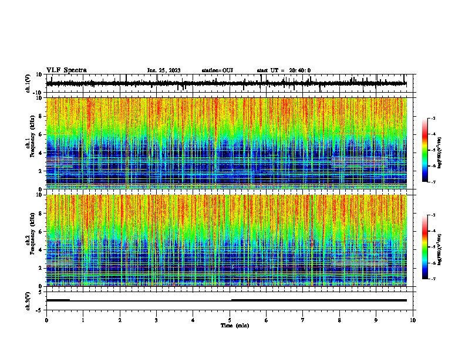Viewport: 465px width, 359px height.
Task: Click the "ch.3(V)" axis label
Action: point(28,301)
